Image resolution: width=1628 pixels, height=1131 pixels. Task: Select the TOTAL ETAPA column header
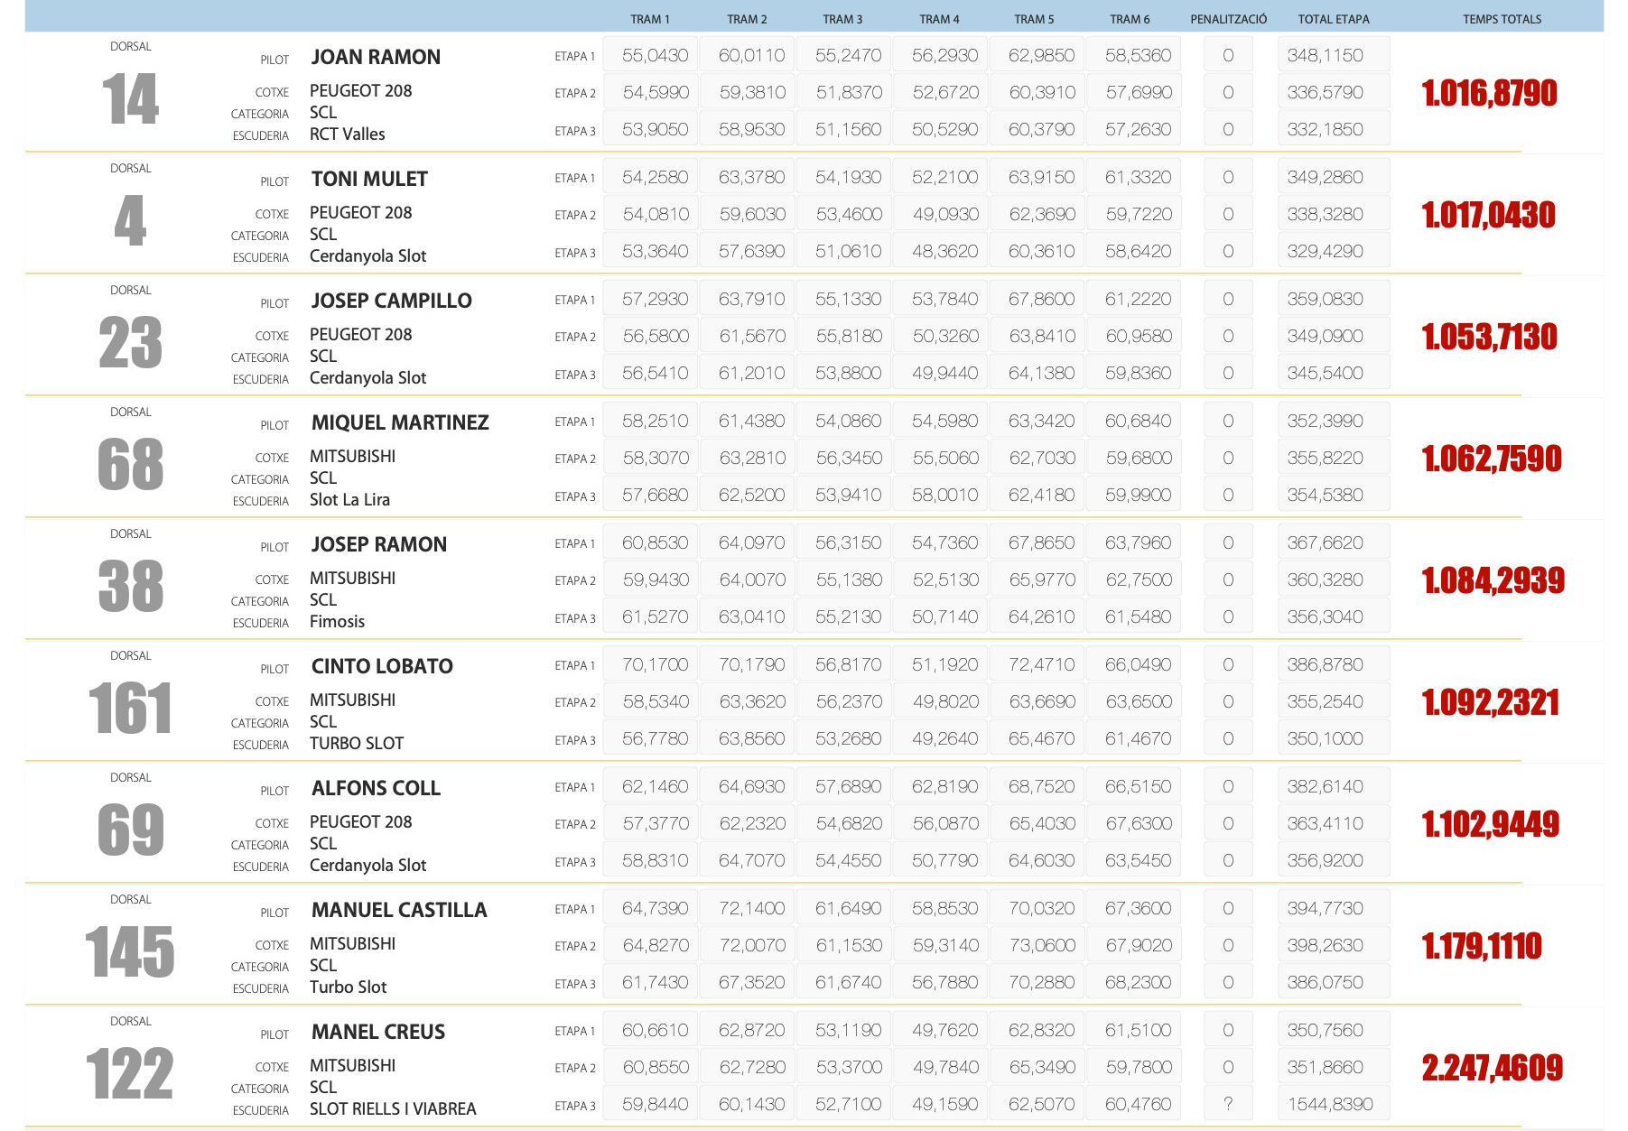coord(1333,19)
